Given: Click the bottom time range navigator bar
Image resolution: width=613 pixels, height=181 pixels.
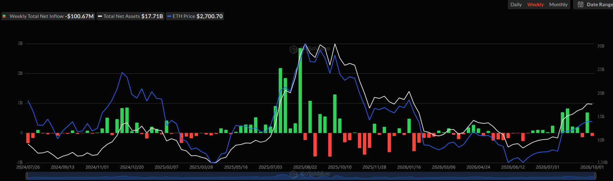Looking at the screenshot, I should pyautogui.click(x=311, y=176).
